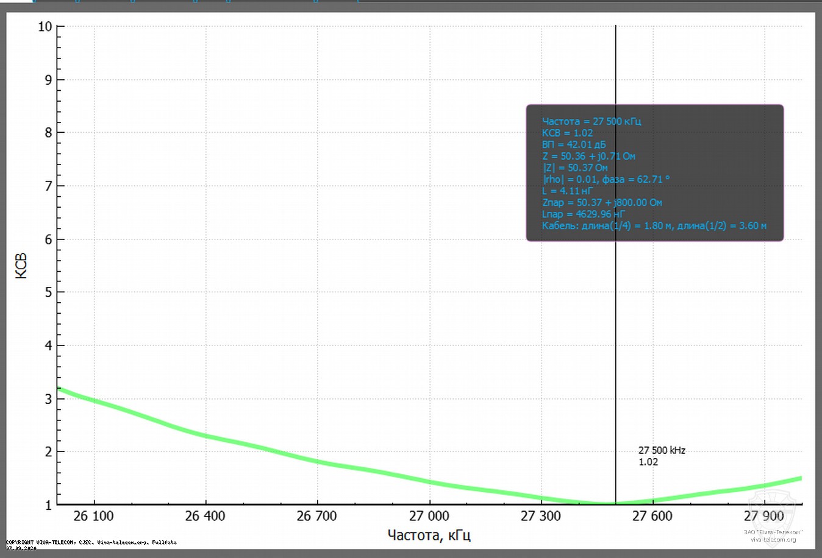Click the '1.02' value under the marker label
Screen dimensions: 822x558
pyautogui.click(x=648, y=462)
